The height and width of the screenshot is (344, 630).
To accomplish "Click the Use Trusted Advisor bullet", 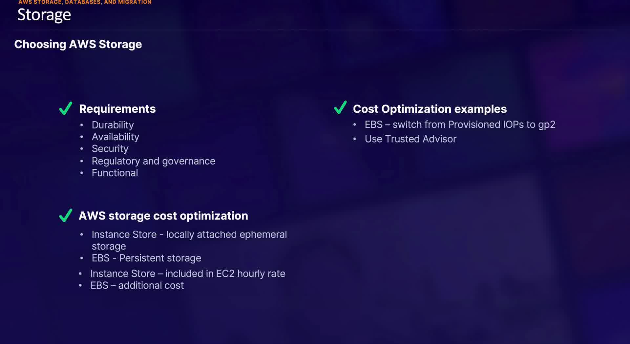I will (x=410, y=139).
